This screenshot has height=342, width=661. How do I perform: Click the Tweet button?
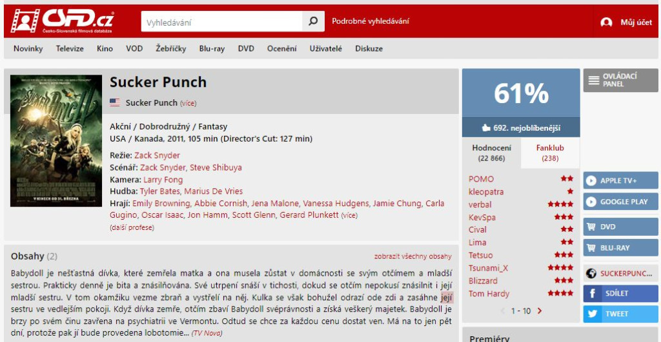[x=620, y=314]
